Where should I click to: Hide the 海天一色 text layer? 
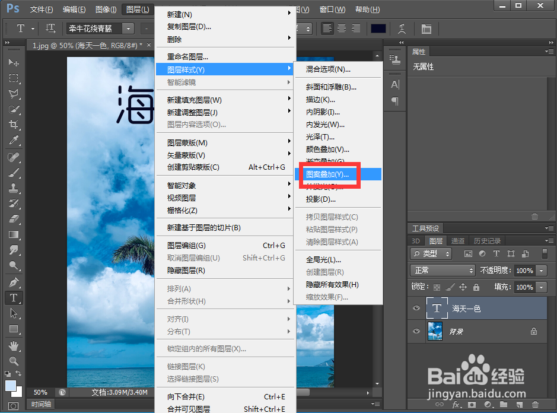[416, 308]
